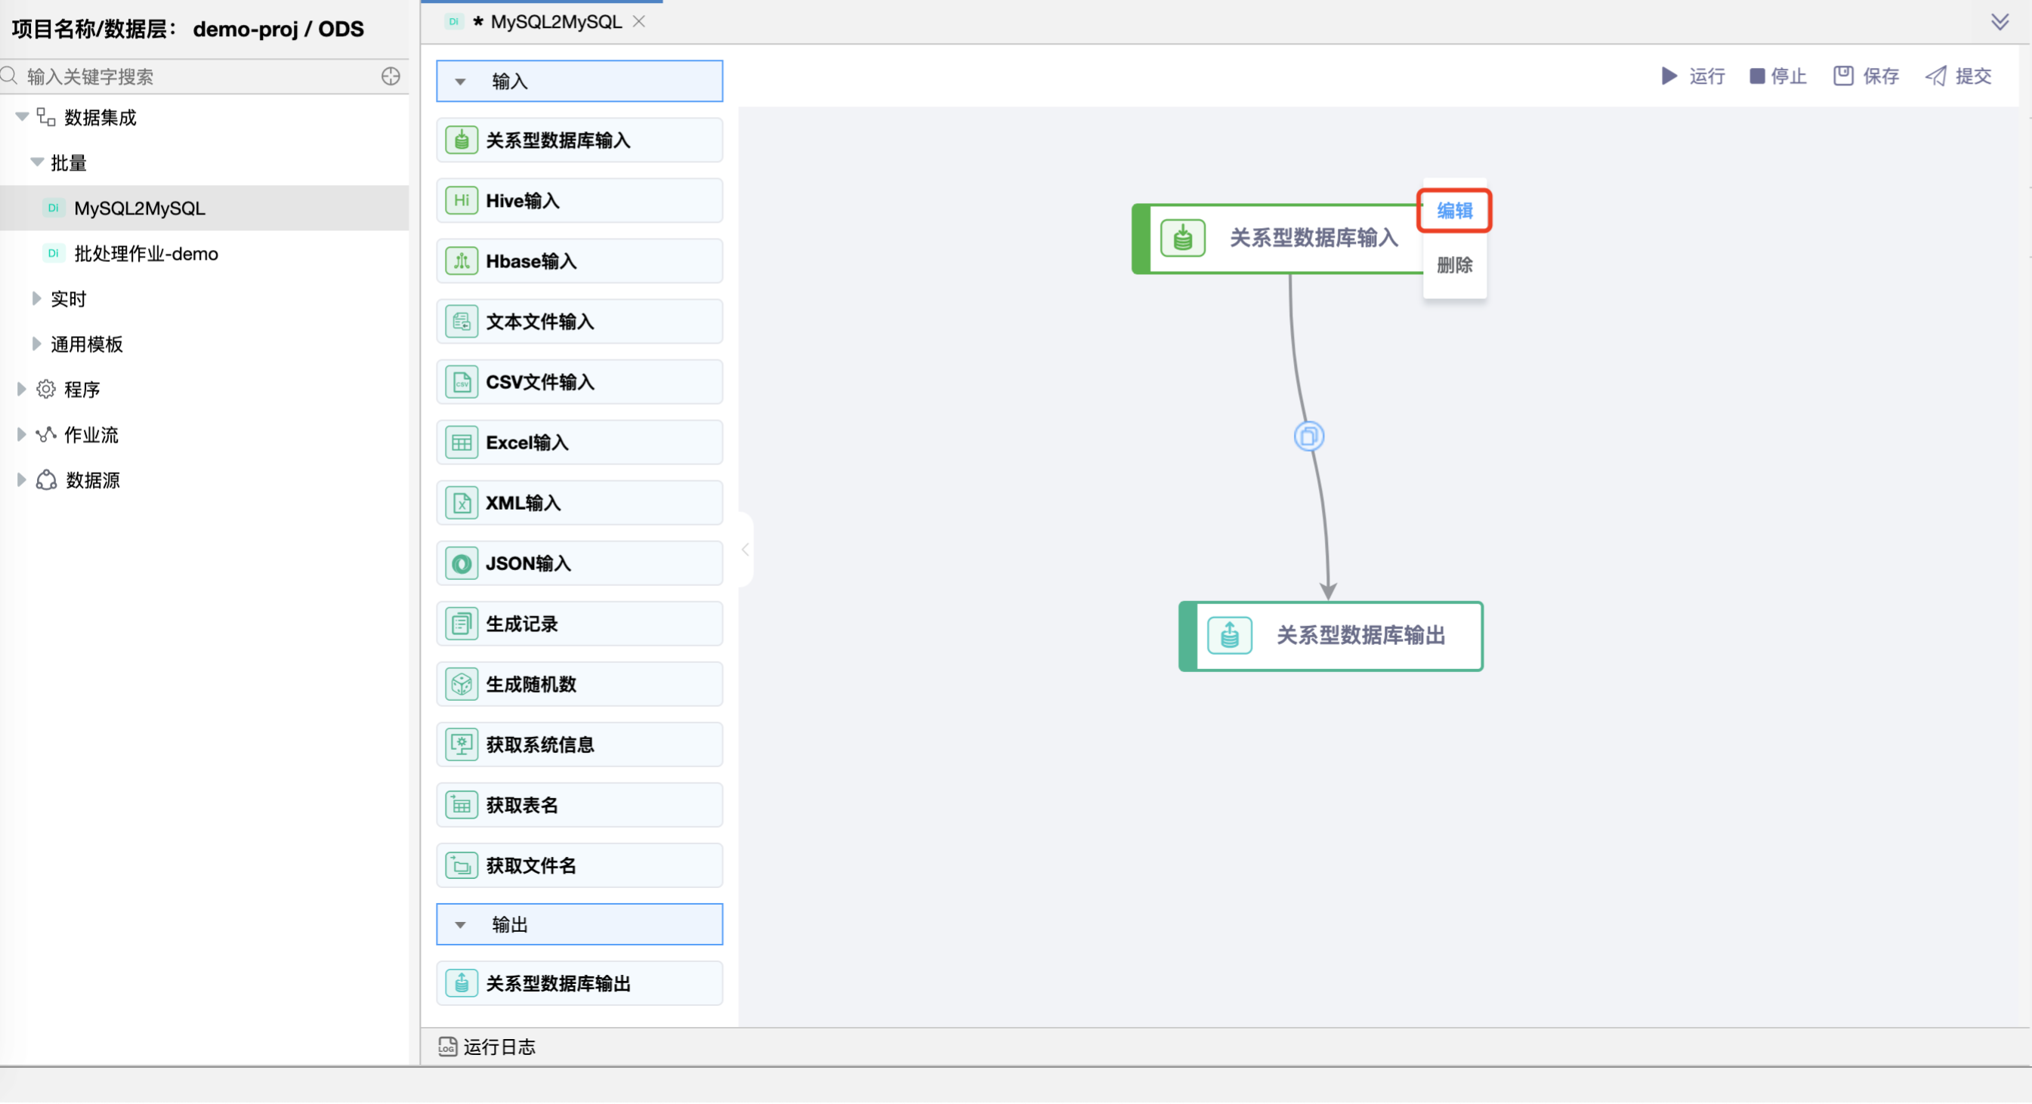
Task: Collapse the component panel with side arrow
Action: point(745,549)
